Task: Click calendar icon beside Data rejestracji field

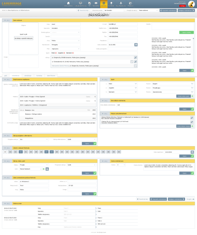Action: pyautogui.click(x=192, y=152)
